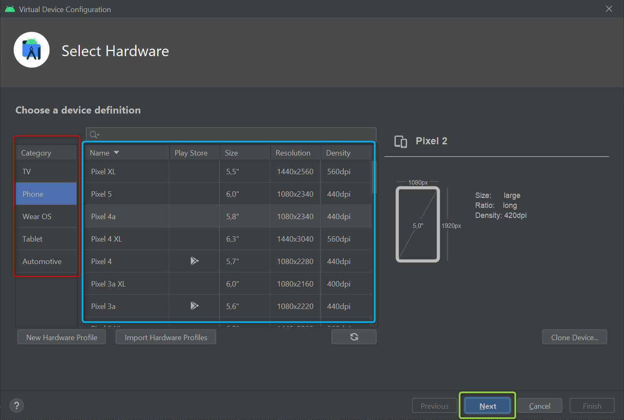Click the 1440x3040 resolution cell
The width and height of the screenshot is (624, 420).
point(295,239)
